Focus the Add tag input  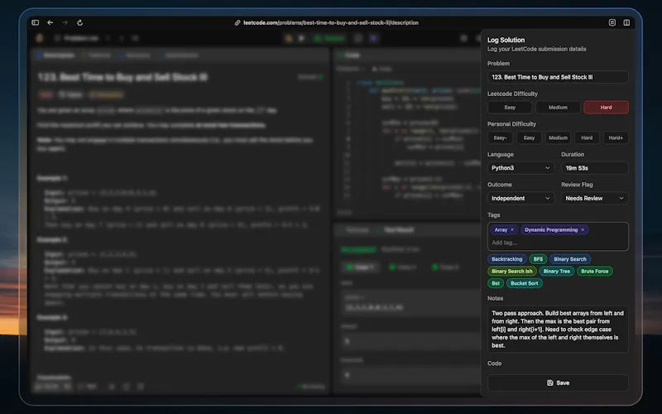(558, 243)
